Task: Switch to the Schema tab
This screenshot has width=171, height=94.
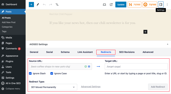Action: point(65,52)
